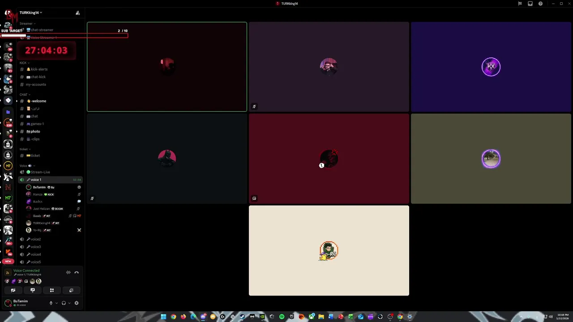Viewport: 573px width, 322px height.
Task: Open the Soundboard button
Action: (71, 290)
